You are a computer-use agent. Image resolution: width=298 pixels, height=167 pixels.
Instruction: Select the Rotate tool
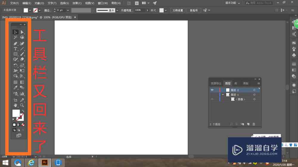(15, 66)
